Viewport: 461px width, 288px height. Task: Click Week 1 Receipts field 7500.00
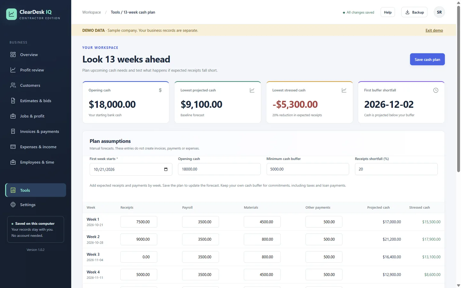pyautogui.click(x=139, y=222)
